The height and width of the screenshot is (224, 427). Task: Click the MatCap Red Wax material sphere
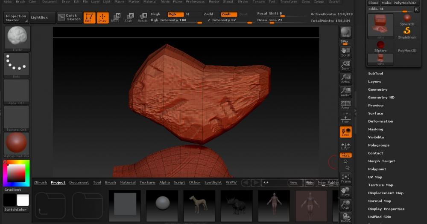tap(17, 144)
